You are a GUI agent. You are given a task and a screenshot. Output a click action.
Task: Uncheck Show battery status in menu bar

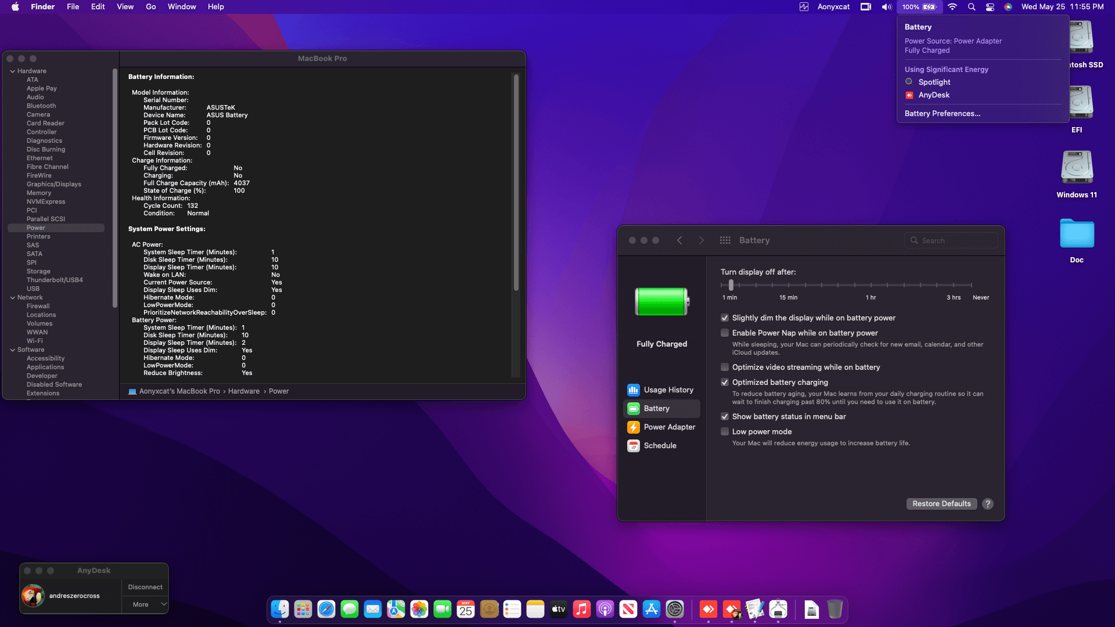click(725, 417)
